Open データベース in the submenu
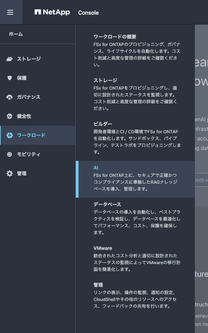Image resolution: width=208 pixels, height=333 pixels. click(107, 204)
